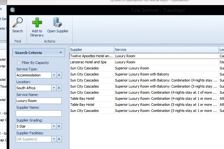Click the Service Name input field

click(39, 101)
